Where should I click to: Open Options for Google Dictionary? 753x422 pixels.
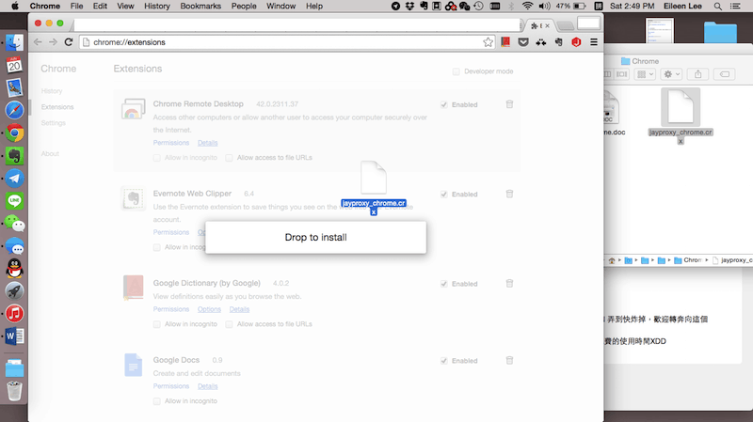(x=209, y=309)
